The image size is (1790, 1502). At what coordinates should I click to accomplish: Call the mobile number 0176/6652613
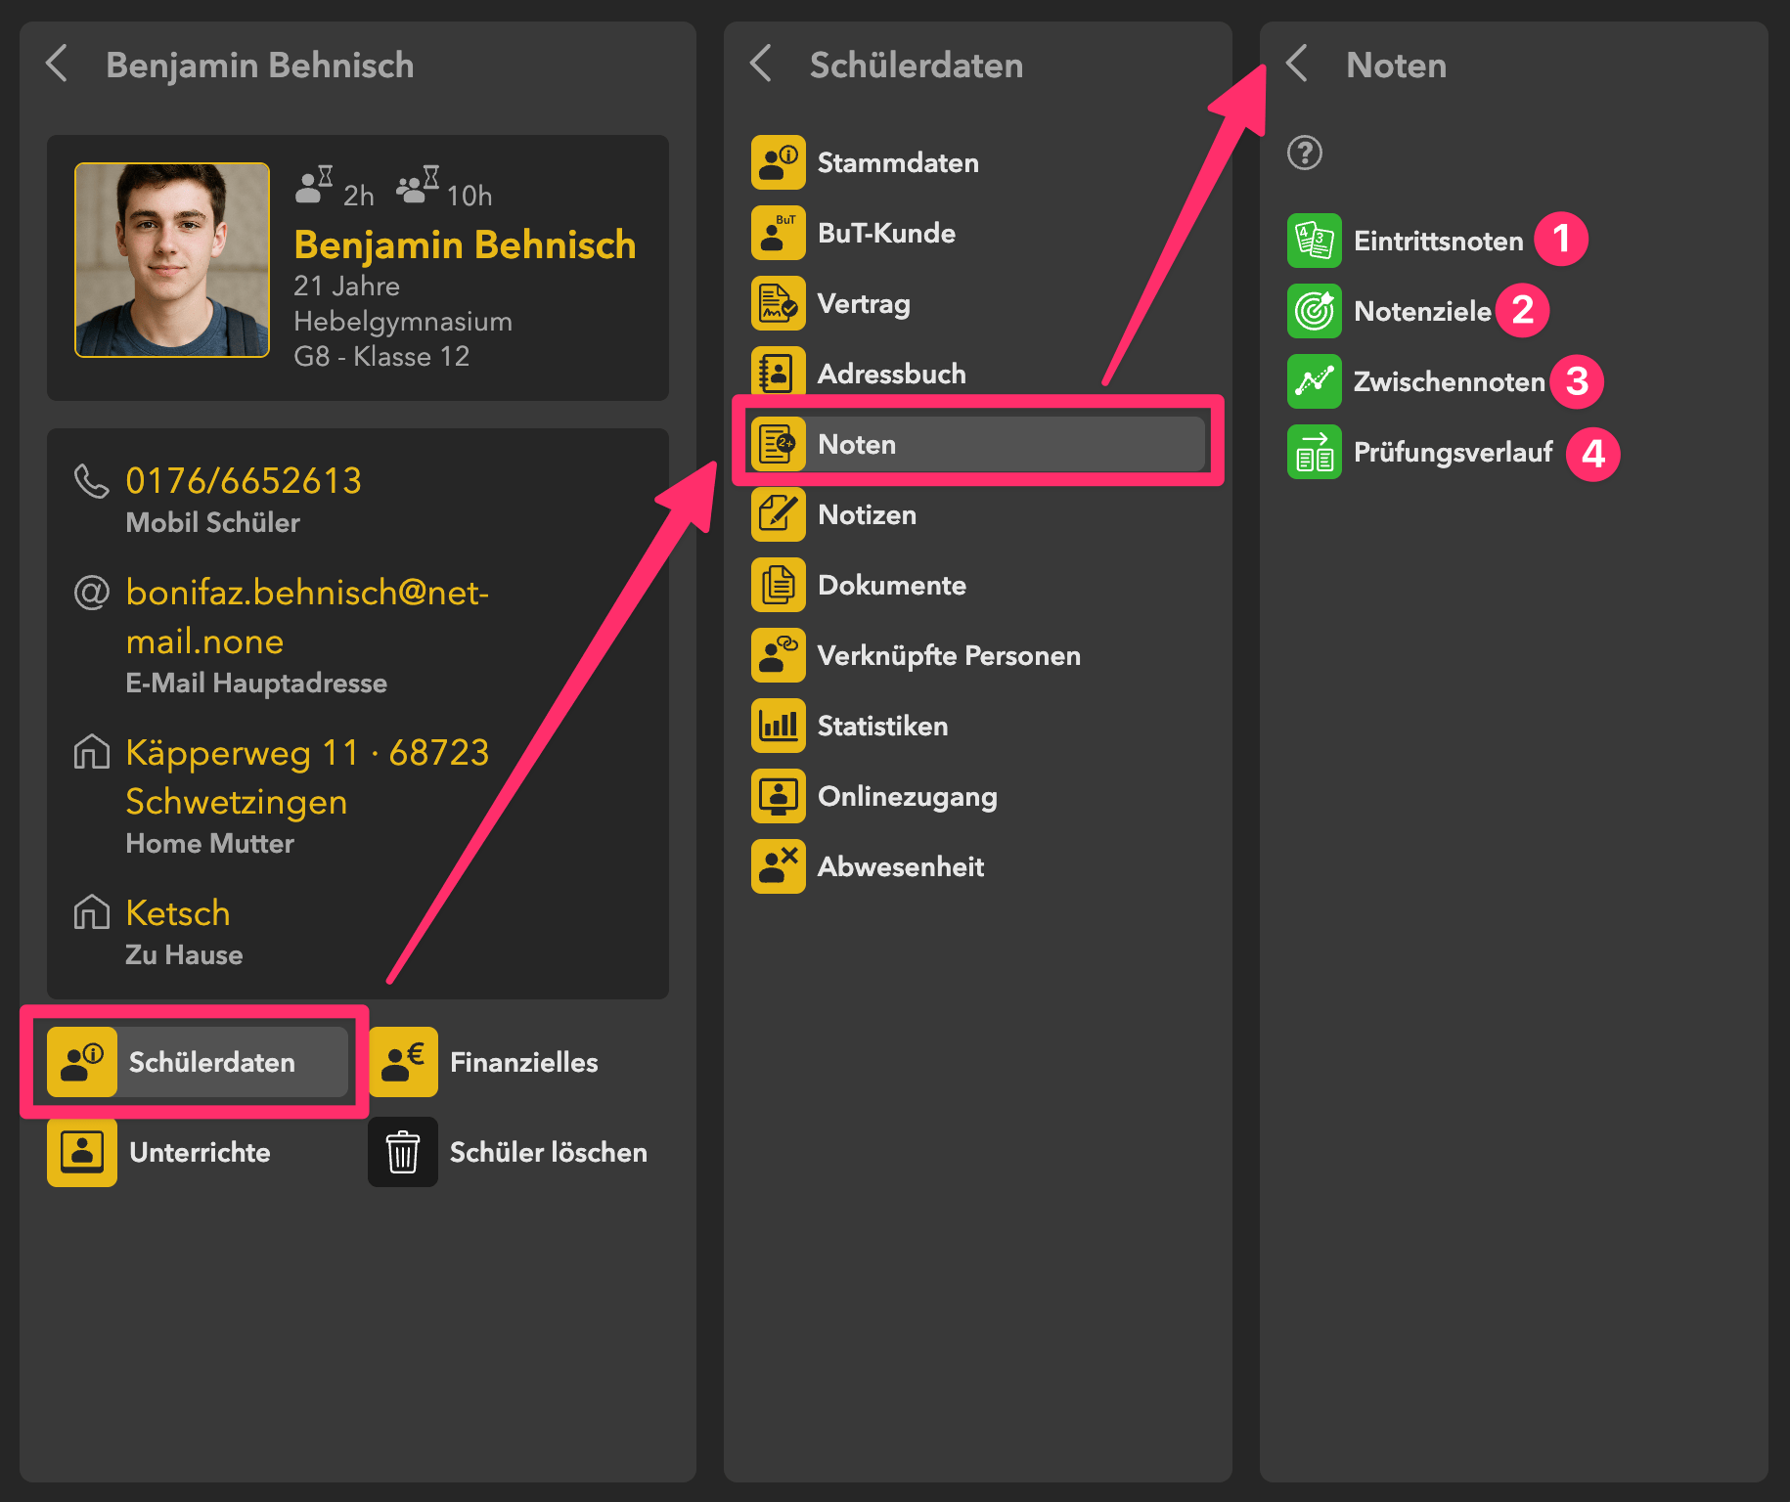tap(244, 480)
